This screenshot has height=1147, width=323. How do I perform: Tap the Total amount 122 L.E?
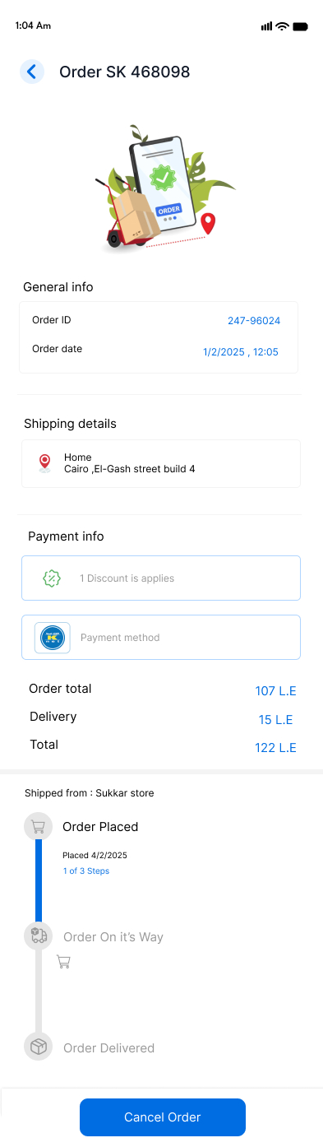[275, 748]
